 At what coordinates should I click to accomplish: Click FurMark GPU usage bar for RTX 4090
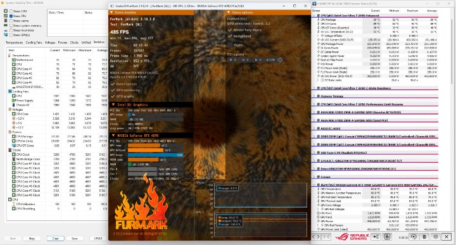[x=156, y=155]
